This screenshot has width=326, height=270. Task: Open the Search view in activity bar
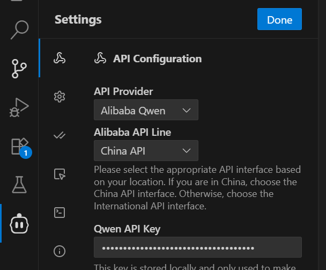(19, 30)
